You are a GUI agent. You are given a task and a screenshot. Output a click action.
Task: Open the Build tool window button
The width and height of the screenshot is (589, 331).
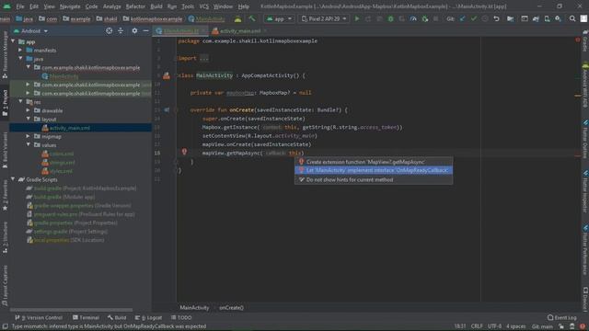coord(117,317)
